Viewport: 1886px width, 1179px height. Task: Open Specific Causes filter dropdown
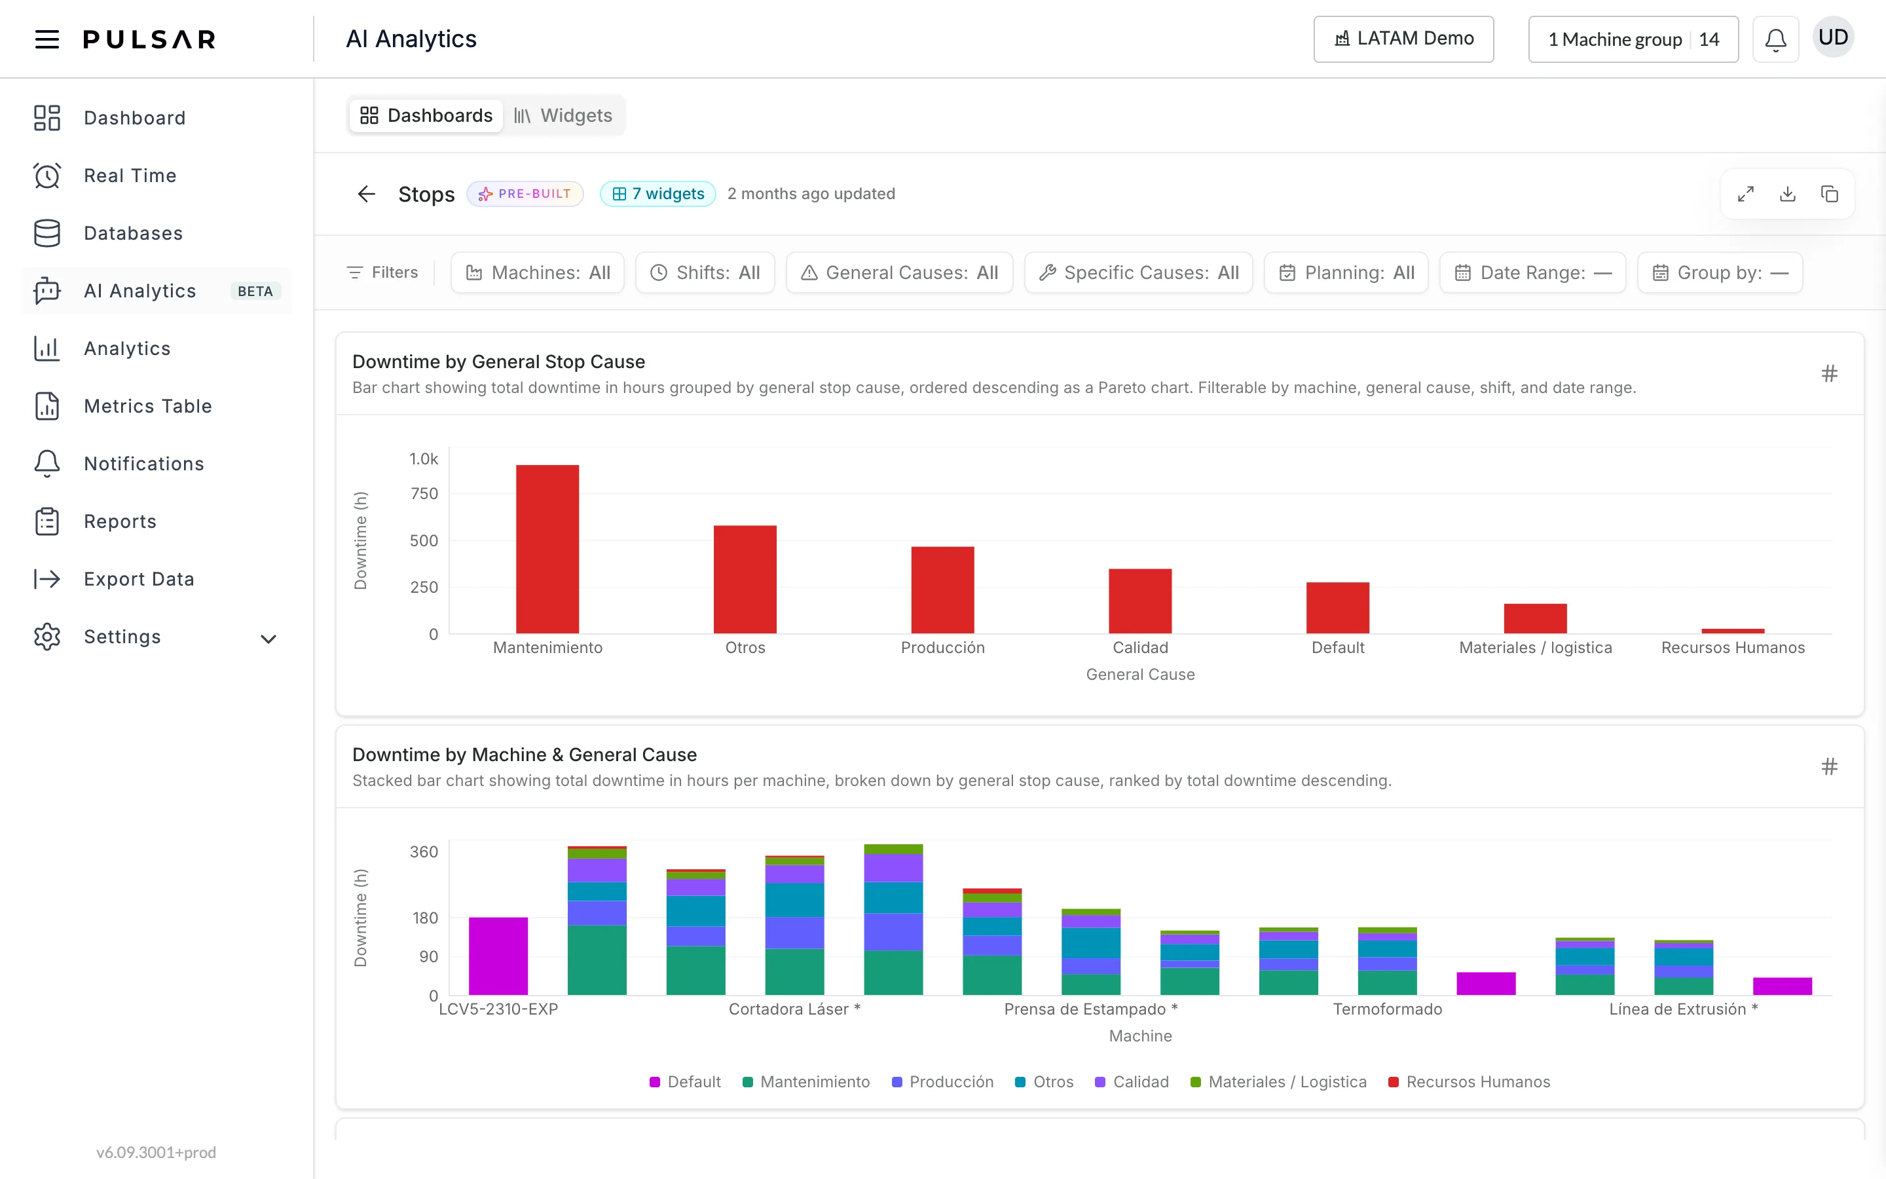point(1139,272)
